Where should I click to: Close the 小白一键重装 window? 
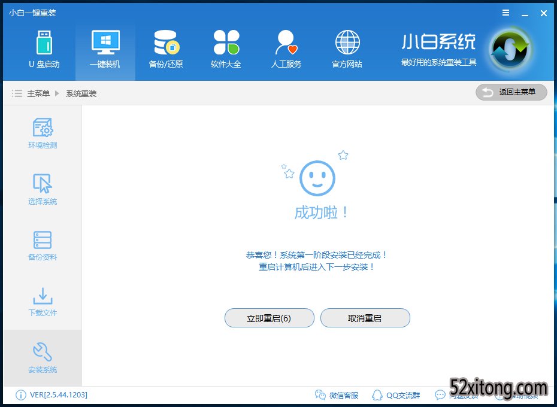pos(543,13)
